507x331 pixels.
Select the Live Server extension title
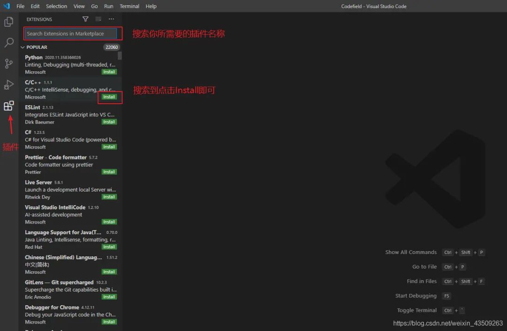click(x=38, y=182)
